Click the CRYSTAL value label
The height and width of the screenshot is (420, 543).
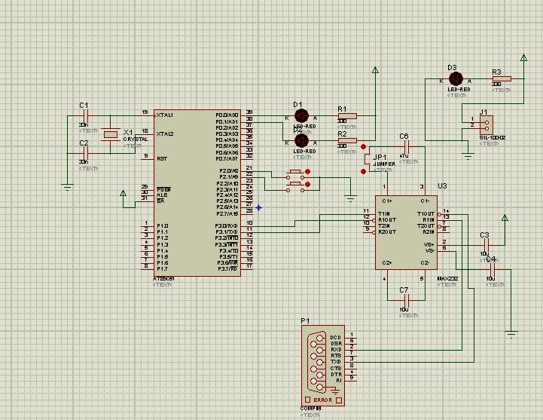click(136, 139)
